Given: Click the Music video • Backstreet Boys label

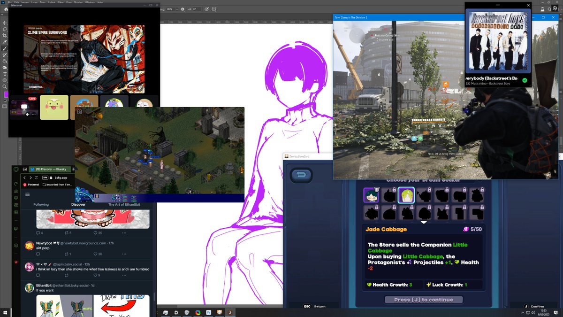Looking at the screenshot, I should 487,84.
